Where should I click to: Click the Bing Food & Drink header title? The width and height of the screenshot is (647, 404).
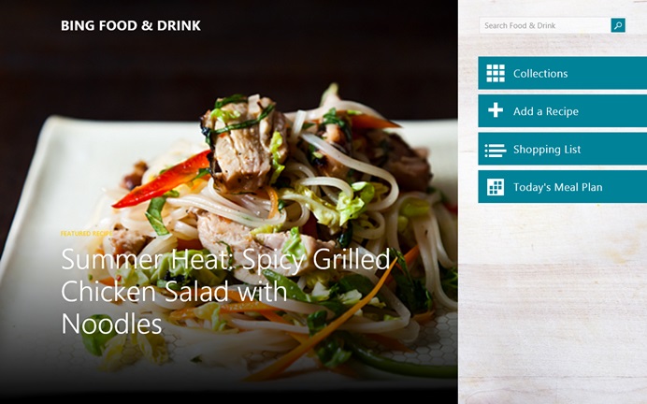click(x=131, y=25)
